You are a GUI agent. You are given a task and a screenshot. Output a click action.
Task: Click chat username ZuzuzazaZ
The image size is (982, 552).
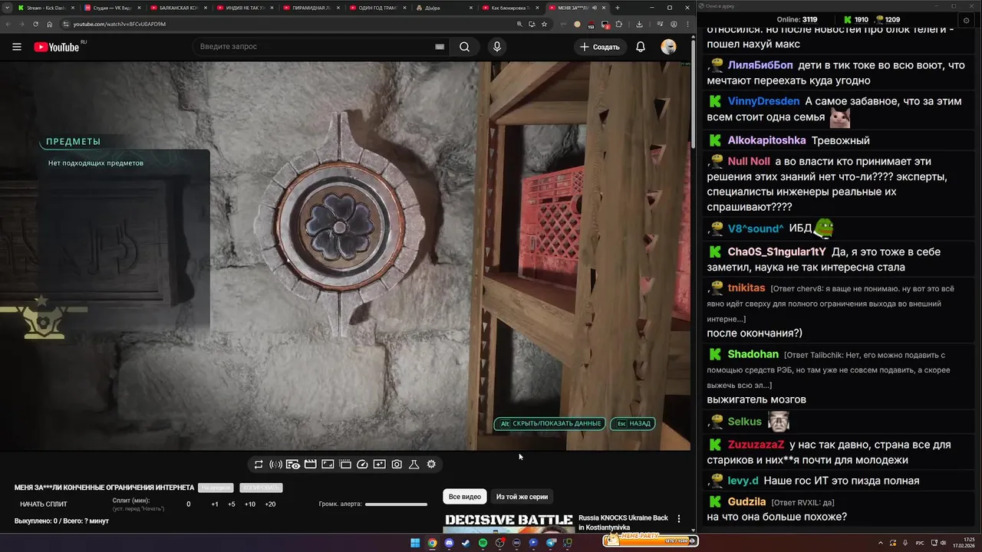[x=756, y=445]
